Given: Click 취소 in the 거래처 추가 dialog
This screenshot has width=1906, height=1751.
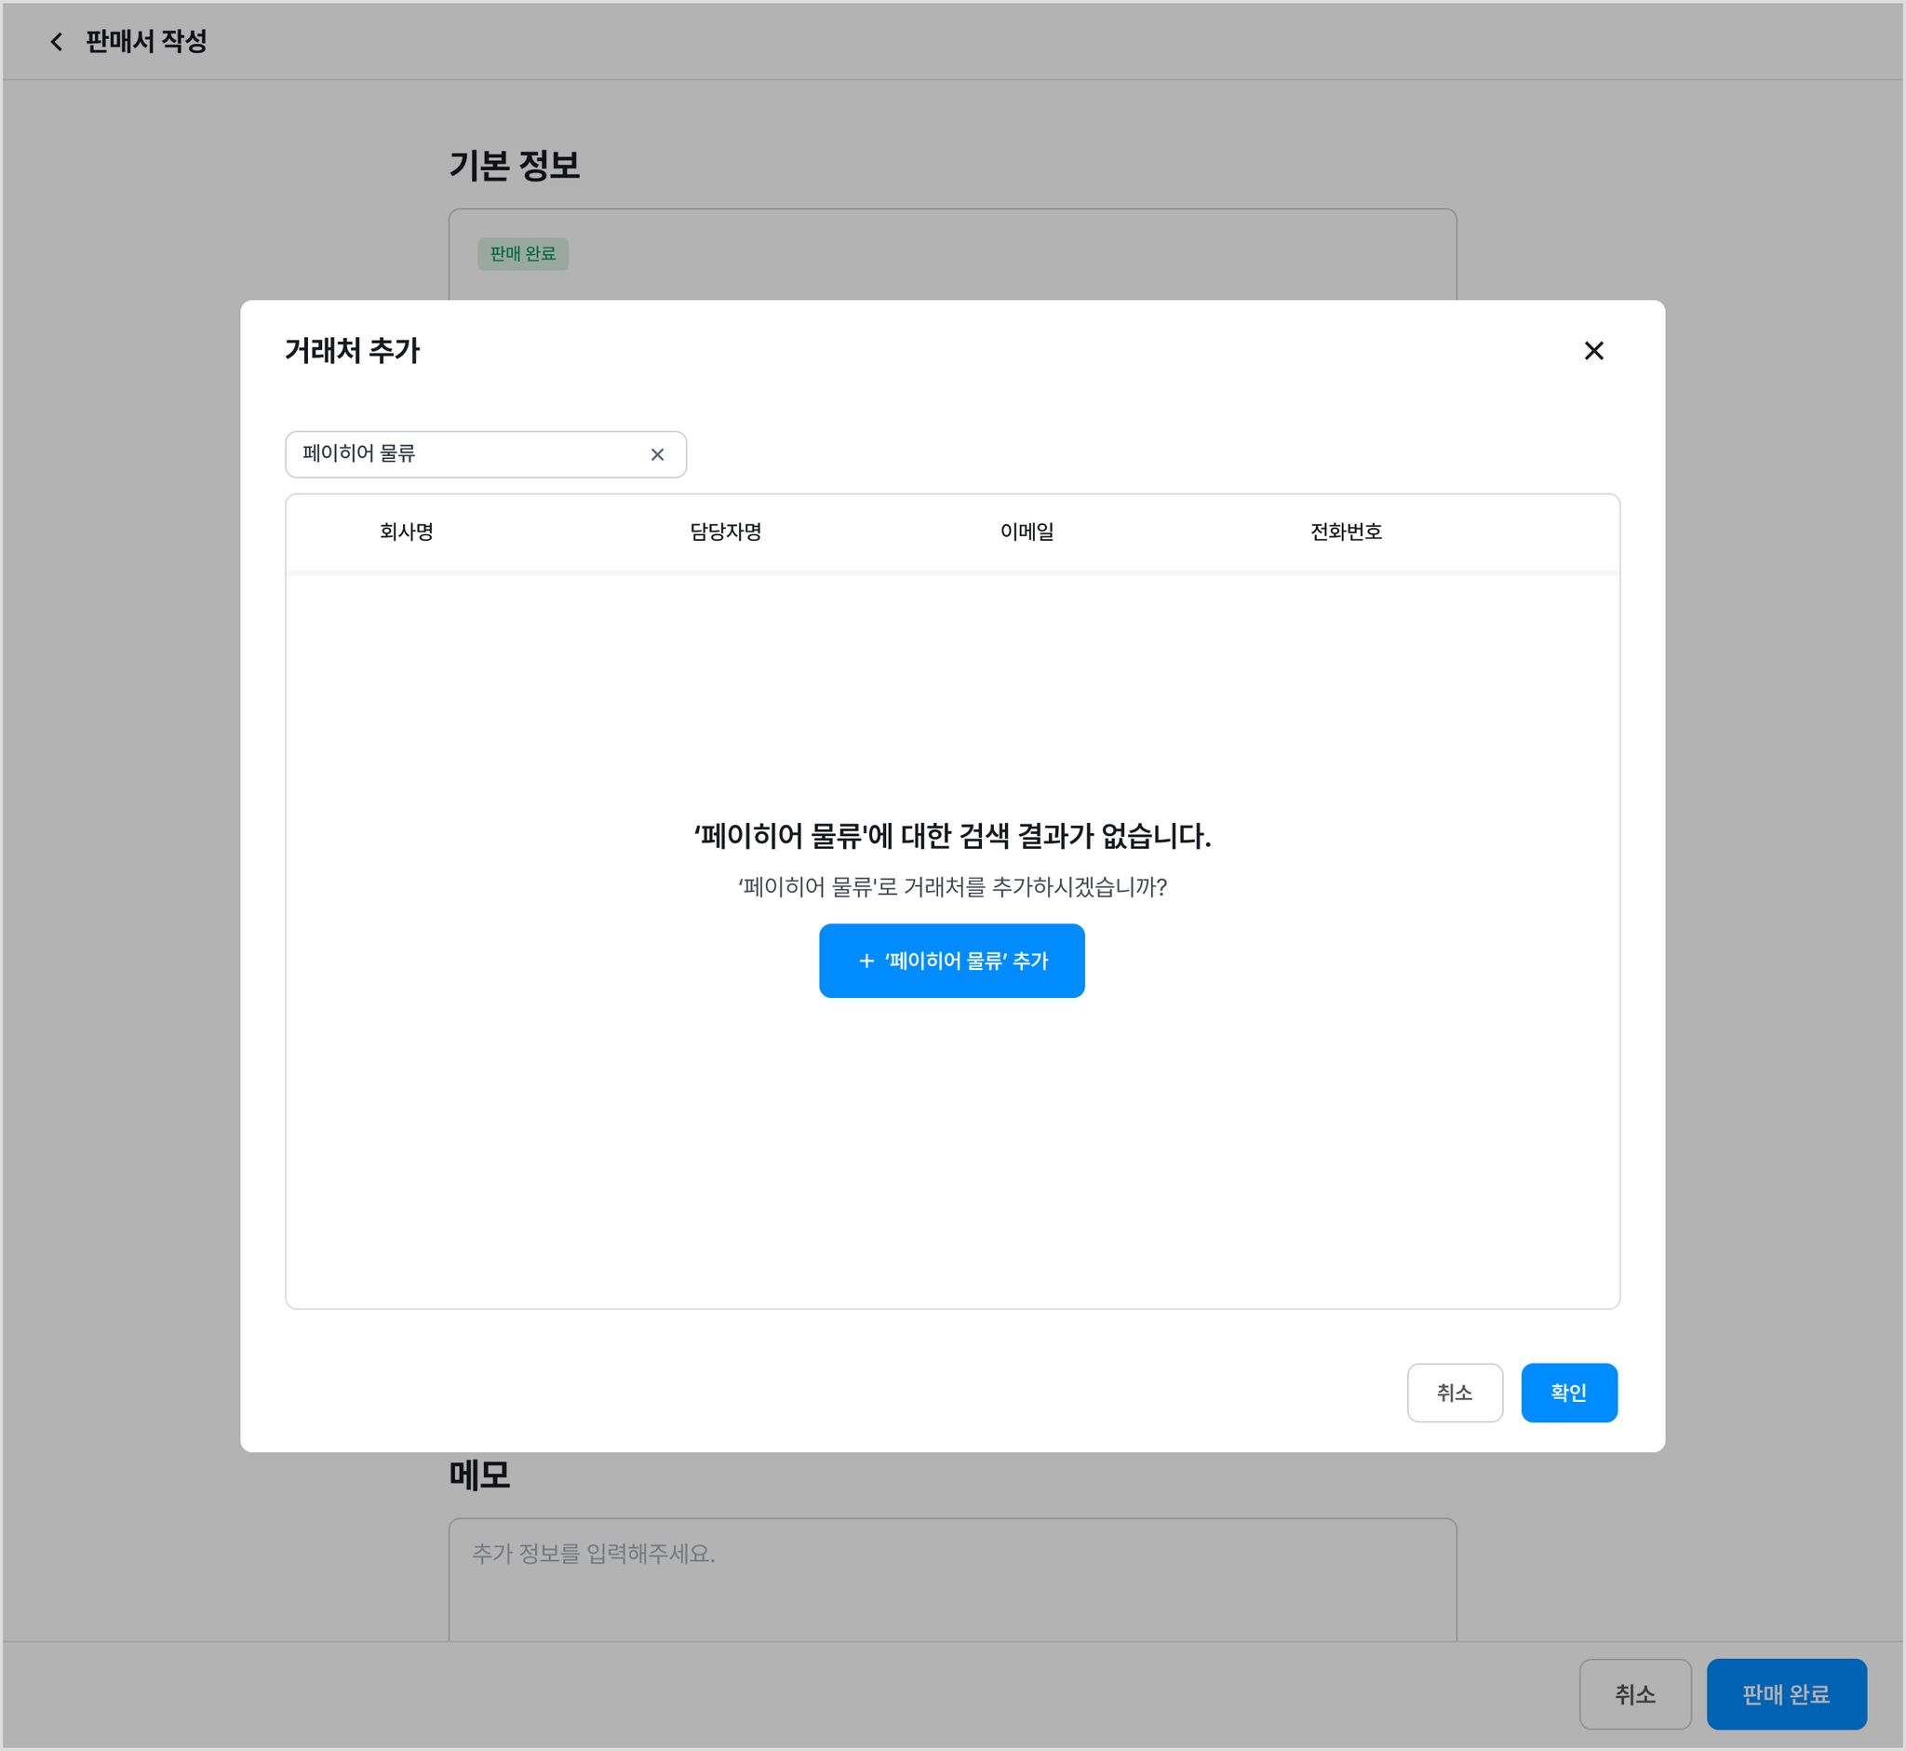Looking at the screenshot, I should [1454, 1393].
